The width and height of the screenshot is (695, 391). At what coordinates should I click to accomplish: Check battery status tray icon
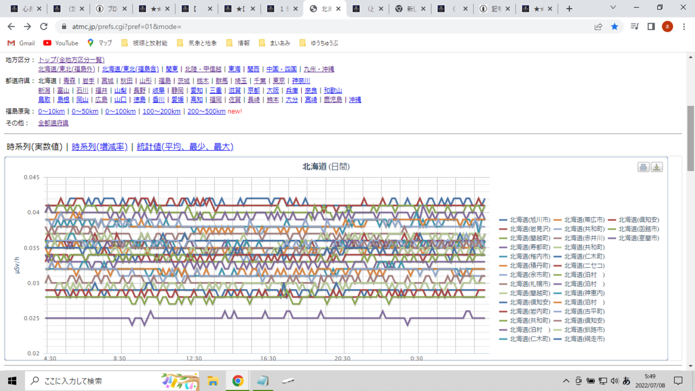[590, 381]
